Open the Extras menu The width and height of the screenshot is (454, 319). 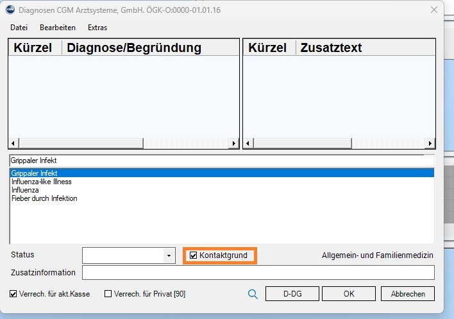tap(97, 28)
